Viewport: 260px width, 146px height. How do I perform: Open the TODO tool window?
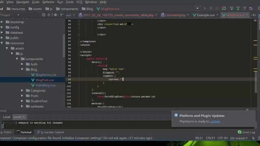click(x=6, y=132)
